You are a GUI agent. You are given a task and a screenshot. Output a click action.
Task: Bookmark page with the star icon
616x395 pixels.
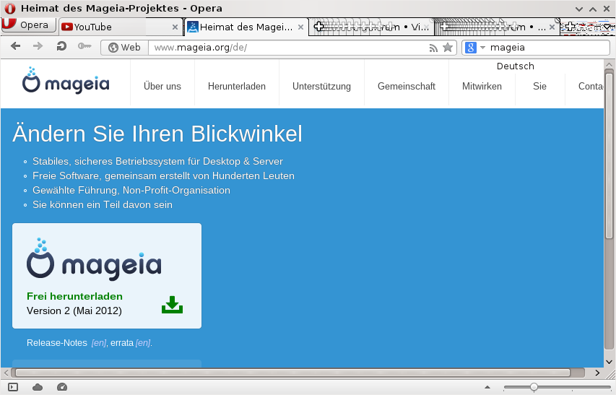click(x=448, y=48)
